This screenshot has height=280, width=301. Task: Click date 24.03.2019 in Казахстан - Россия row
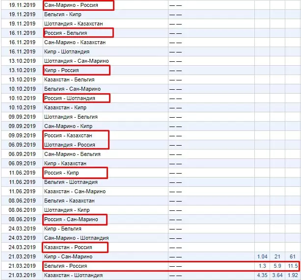22,248
